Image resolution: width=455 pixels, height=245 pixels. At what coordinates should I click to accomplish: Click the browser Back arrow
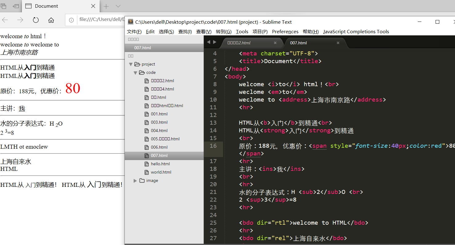tap(5, 20)
